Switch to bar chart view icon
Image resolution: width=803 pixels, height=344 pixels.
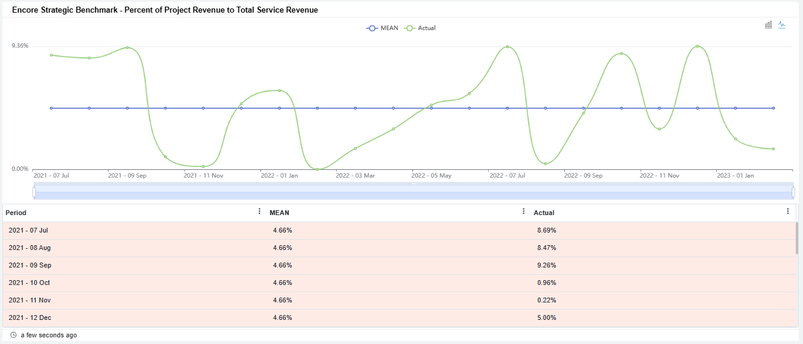coord(769,25)
